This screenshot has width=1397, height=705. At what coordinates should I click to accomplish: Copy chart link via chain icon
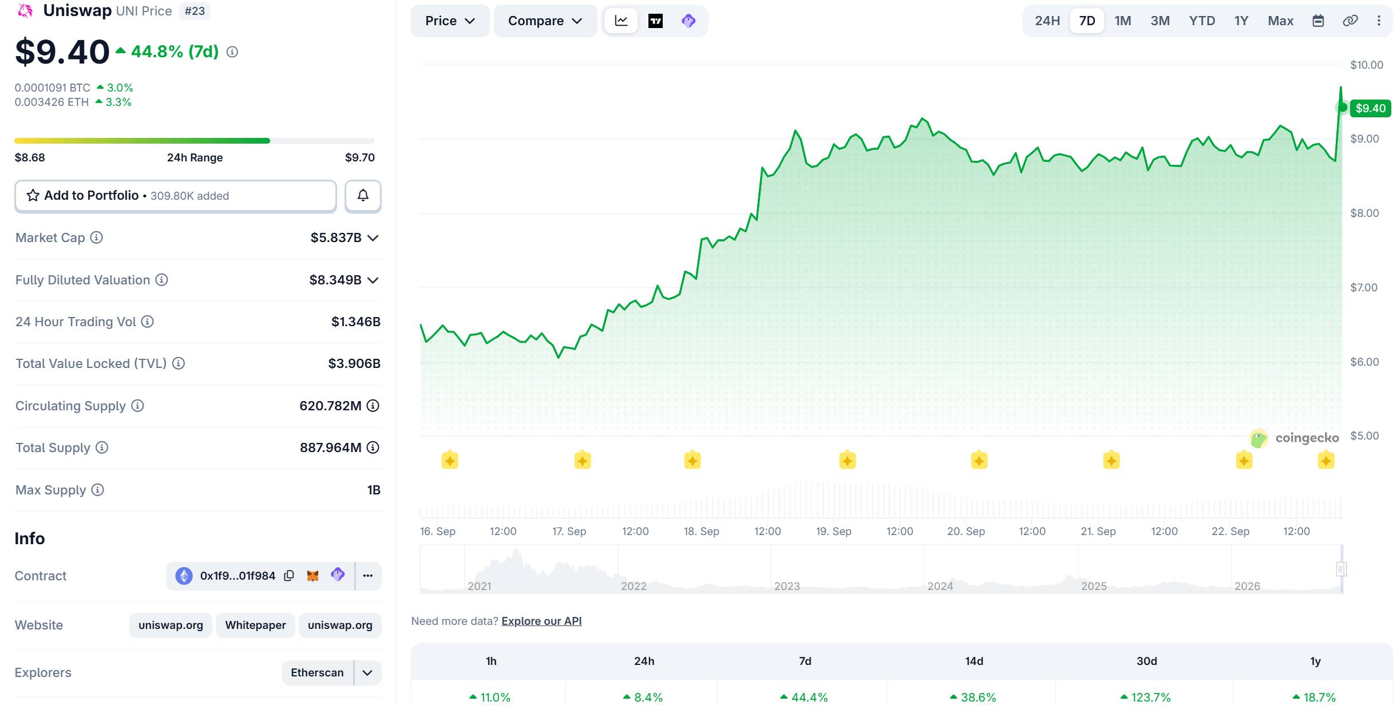point(1350,21)
